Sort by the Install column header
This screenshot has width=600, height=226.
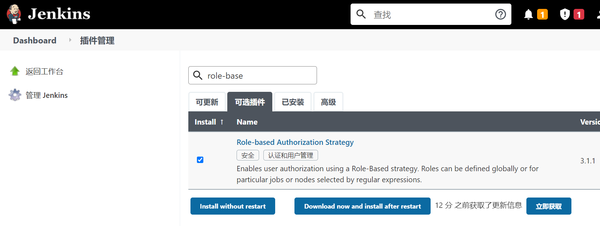coord(205,122)
